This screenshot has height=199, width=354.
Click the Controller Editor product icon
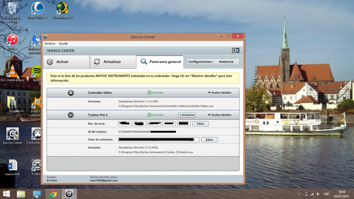click(70, 93)
